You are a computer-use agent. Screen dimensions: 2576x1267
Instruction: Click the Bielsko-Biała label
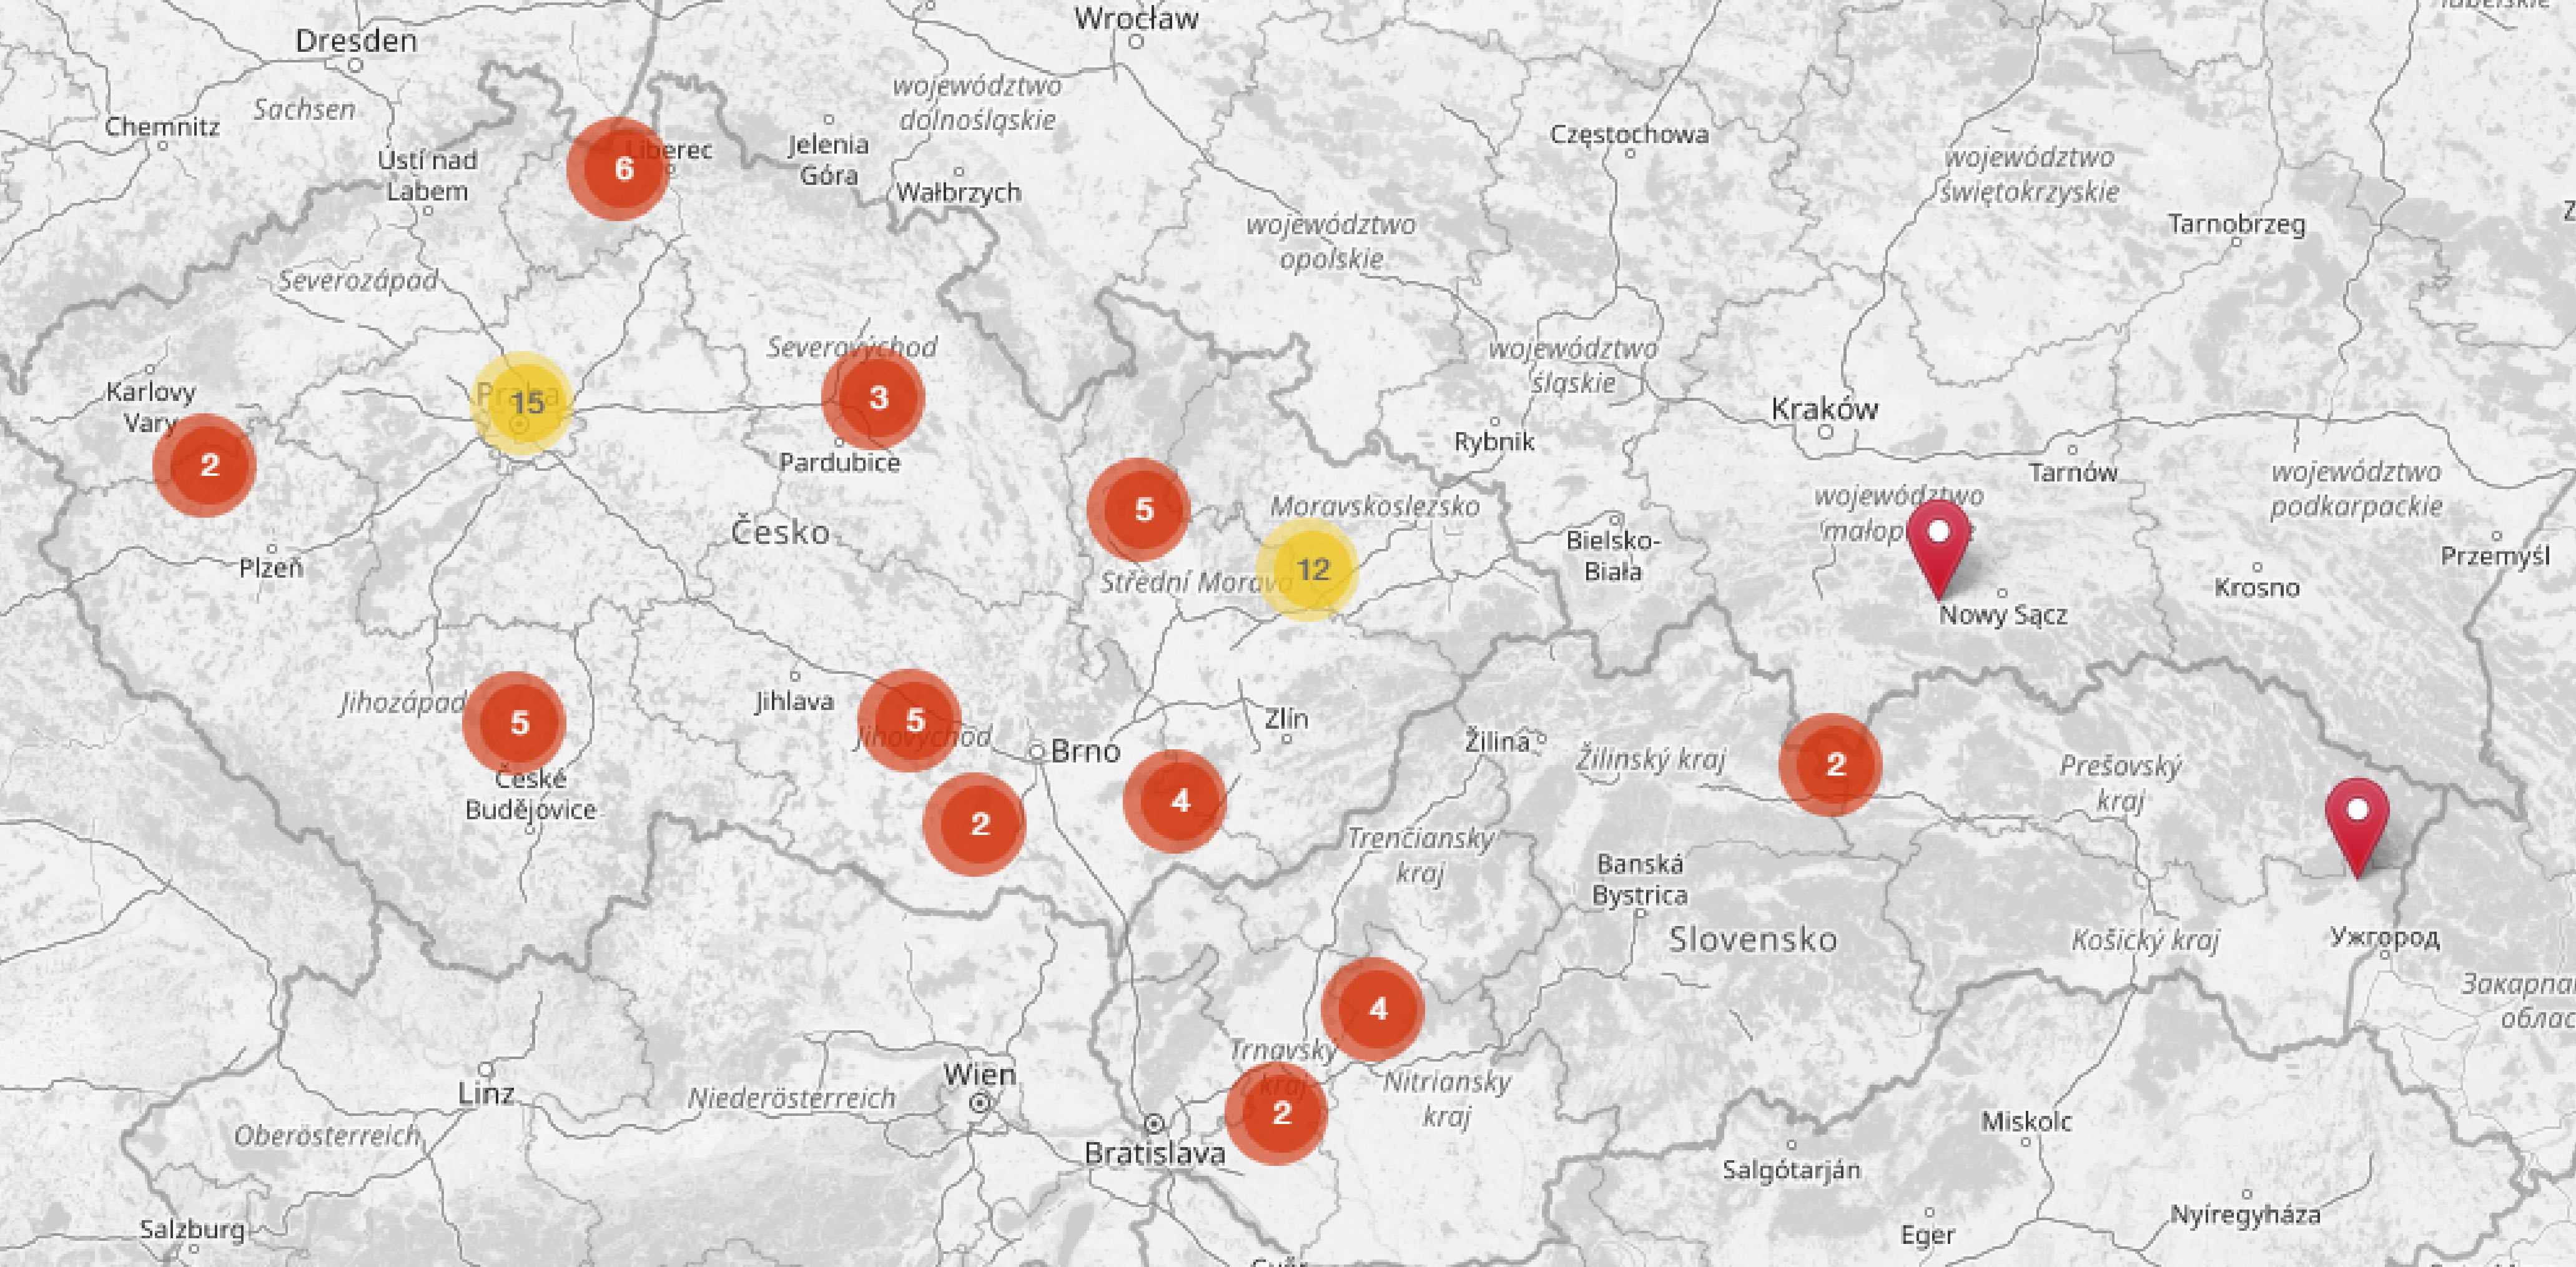point(1613,556)
